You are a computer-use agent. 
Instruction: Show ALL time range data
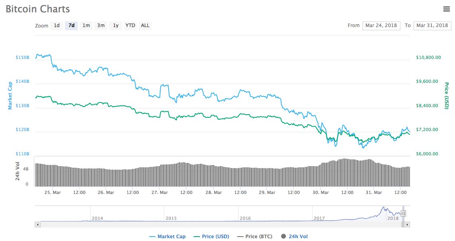(145, 25)
